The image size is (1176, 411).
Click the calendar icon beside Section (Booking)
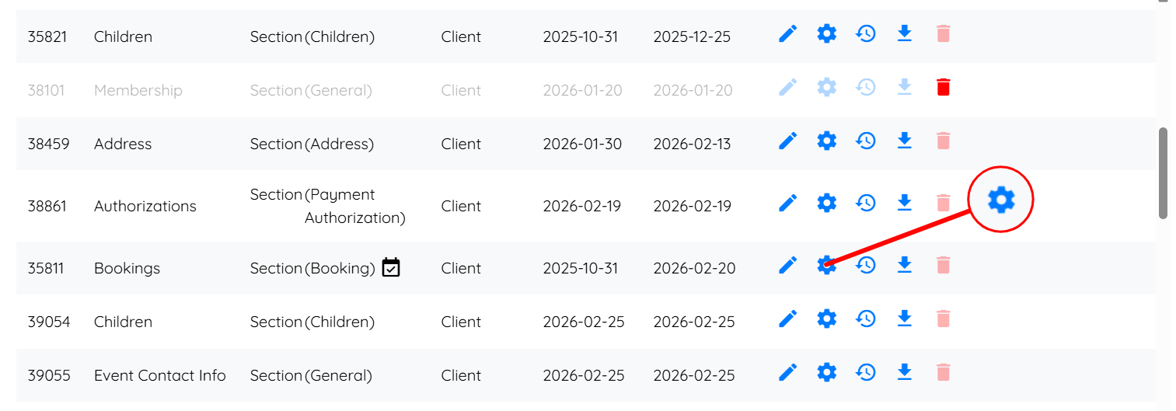[x=391, y=267]
